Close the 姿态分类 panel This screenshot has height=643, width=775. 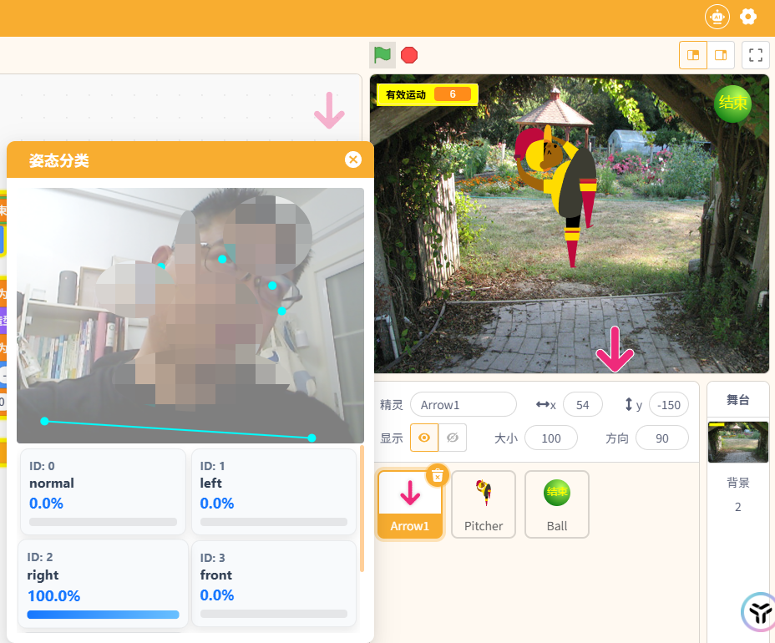[x=353, y=159]
